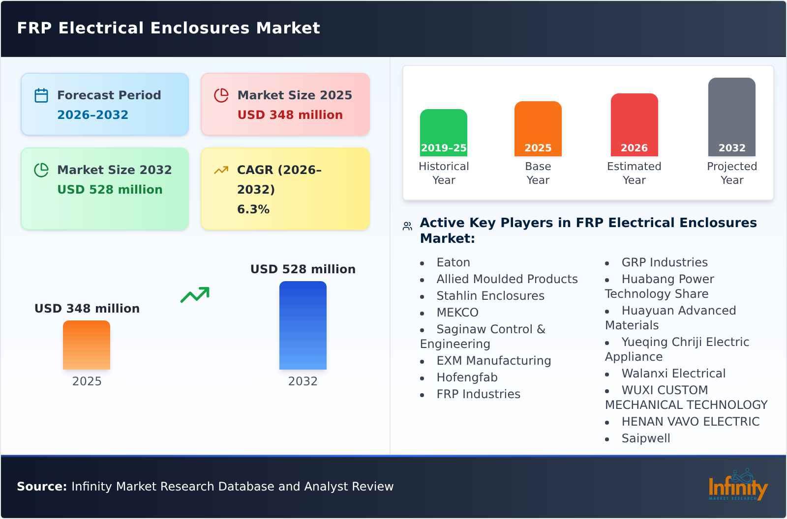Click the pie chart icon on Market Size 2032
This screenshot has height=519, width=787.
point(41,170)
